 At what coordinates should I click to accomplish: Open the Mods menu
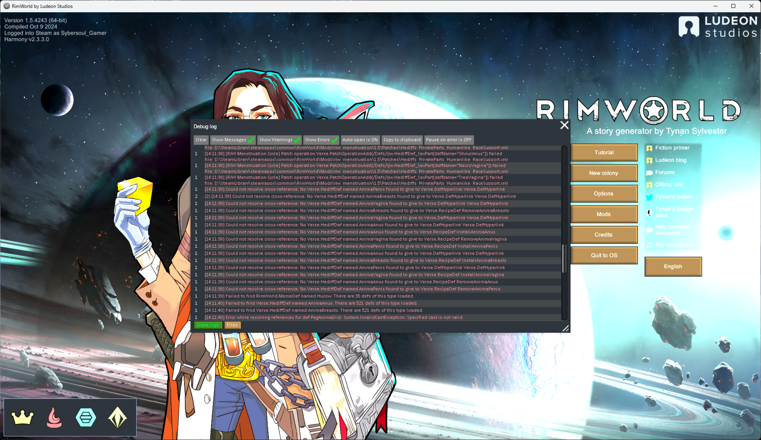click(x=604, y=214)
